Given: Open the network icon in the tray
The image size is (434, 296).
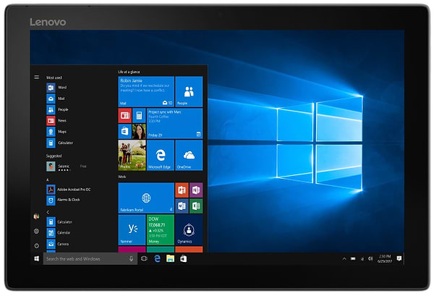Looking at the screenshot, I should 362,258.
